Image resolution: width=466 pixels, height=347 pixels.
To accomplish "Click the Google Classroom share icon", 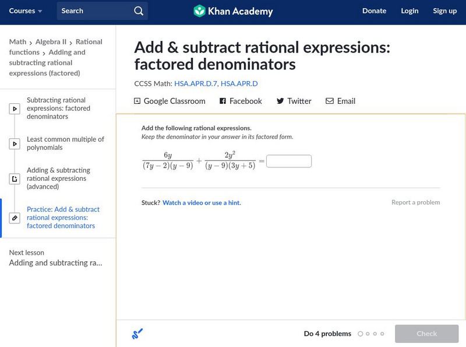I will point(137,101).
